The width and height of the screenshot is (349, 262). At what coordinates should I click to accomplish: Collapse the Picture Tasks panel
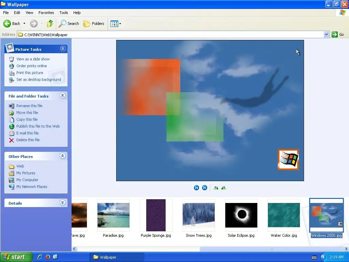click(x=63, y=49)
